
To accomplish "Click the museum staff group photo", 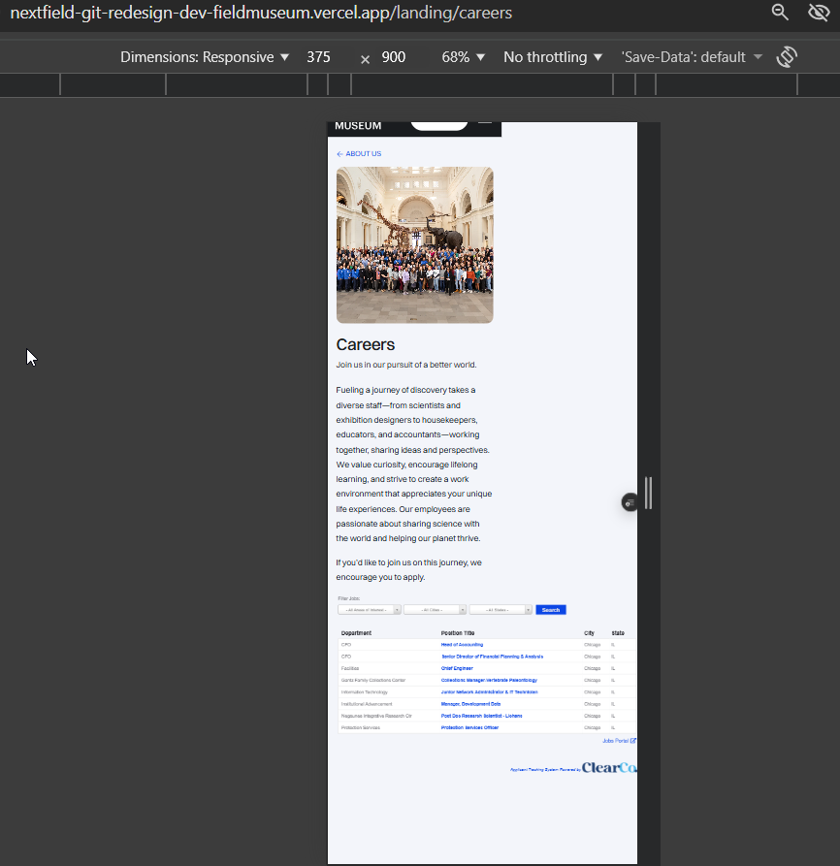I will tap(414, 244).
